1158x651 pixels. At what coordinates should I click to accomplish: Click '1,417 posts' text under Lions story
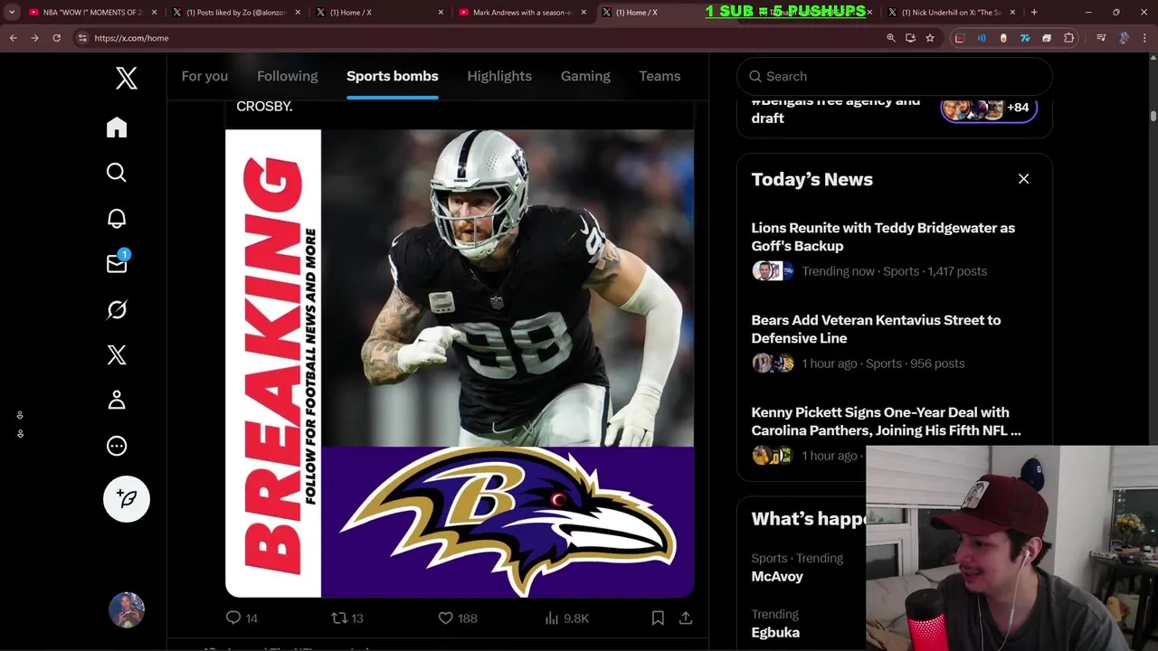pyautogui.click(x=955, y=271)
